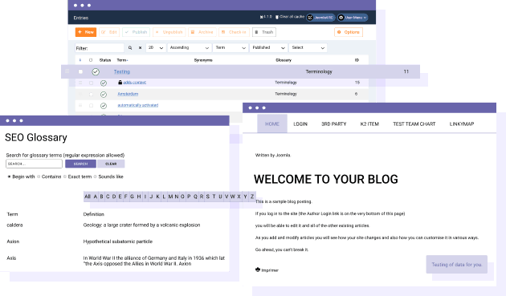Click the Publish toolbar button
The height and width of the screenshot is (296, 506).
coord(137,32)
